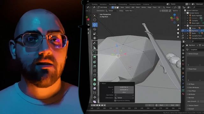Enable edge select mode
The height and width of the screenshot is (114, 204).
point(115,8)
